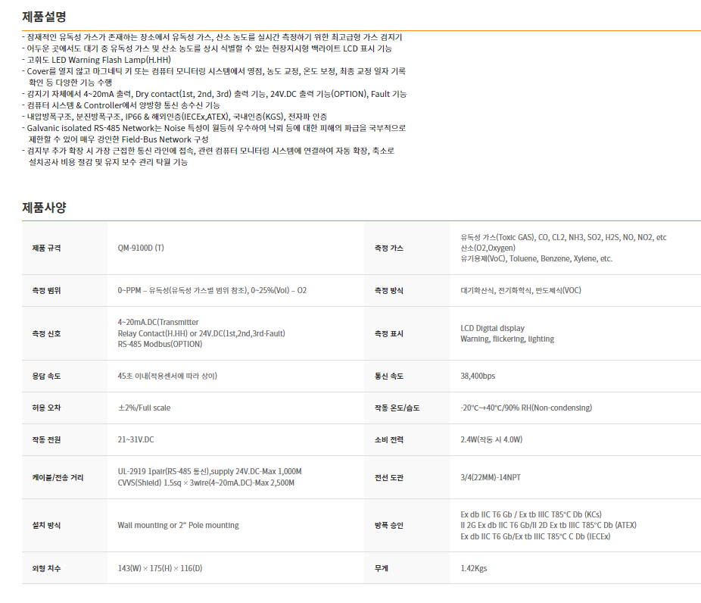
Task: Select the LCD Digital display text
Action: click(492, 329)
